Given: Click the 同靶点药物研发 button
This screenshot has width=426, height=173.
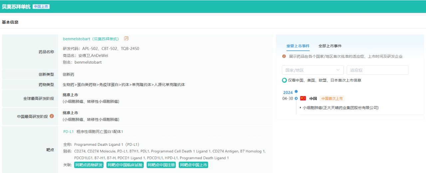Looking at the screenshot, I should click(x=89, y=165).
